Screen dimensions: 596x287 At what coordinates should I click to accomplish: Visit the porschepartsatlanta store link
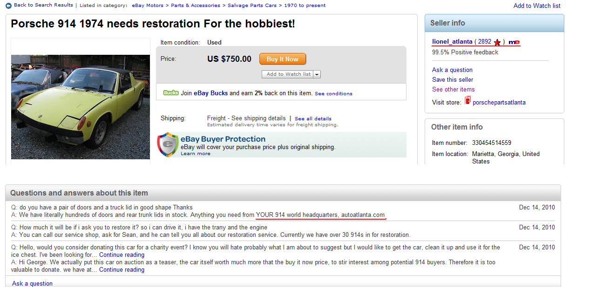coord(499,102)
